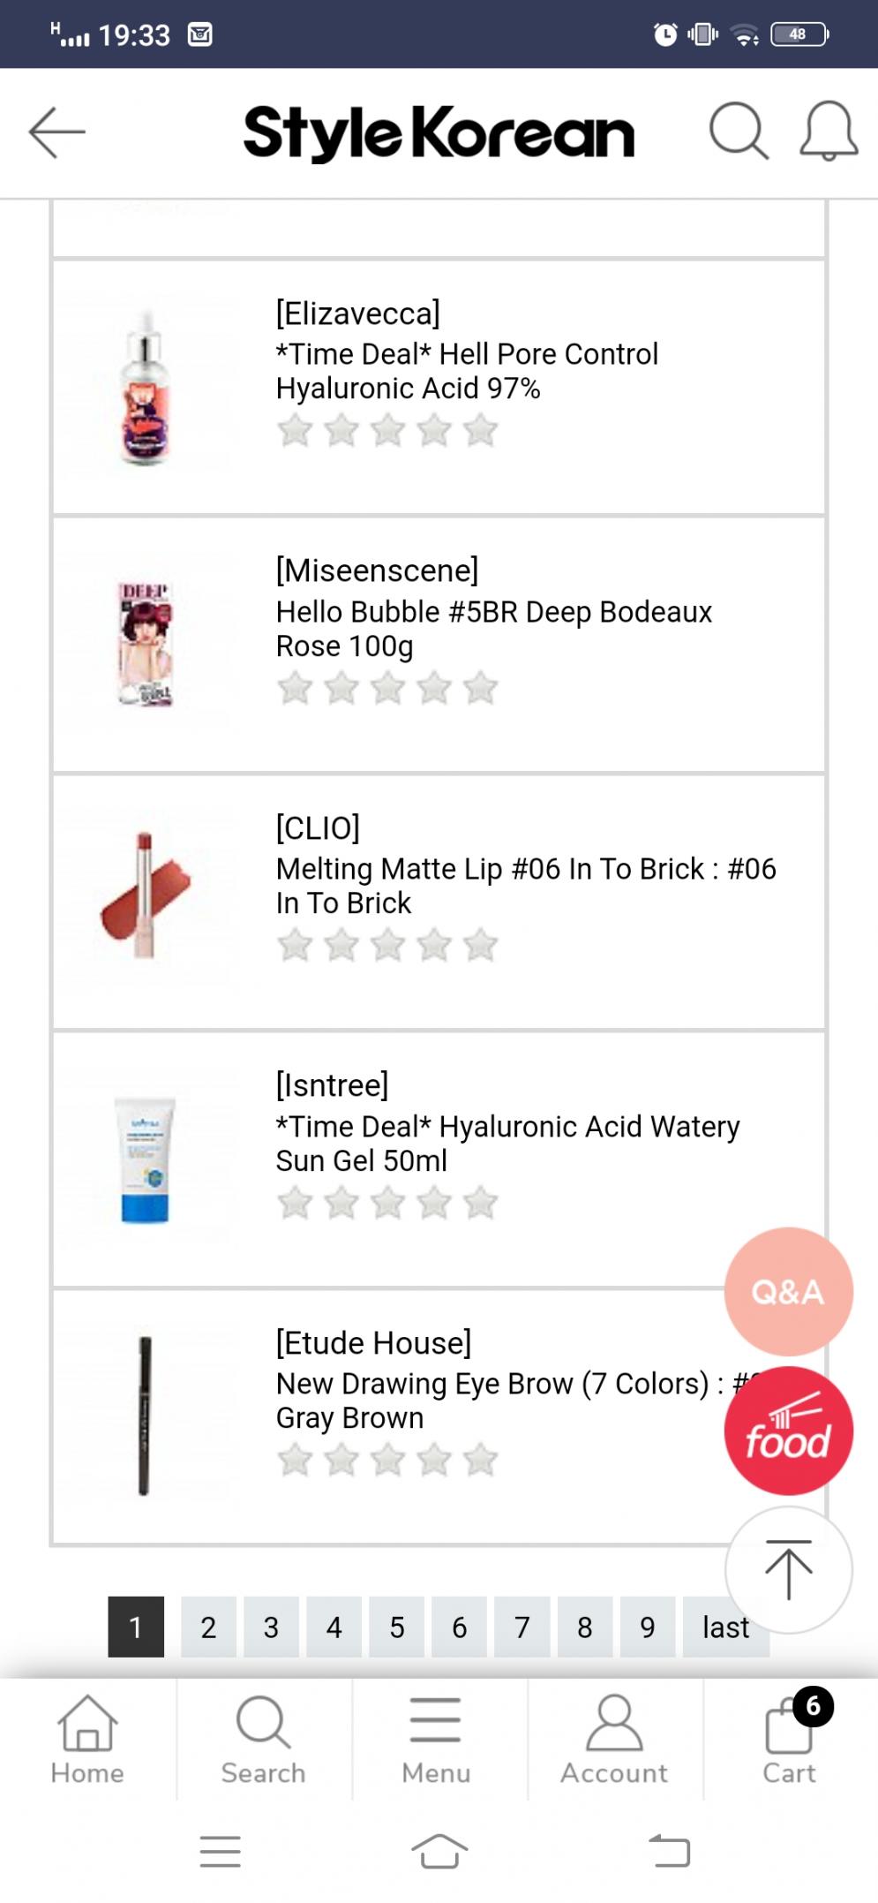Go to page 2 of results
This screenshot has height=1903, width=878.
[208, 1627]
